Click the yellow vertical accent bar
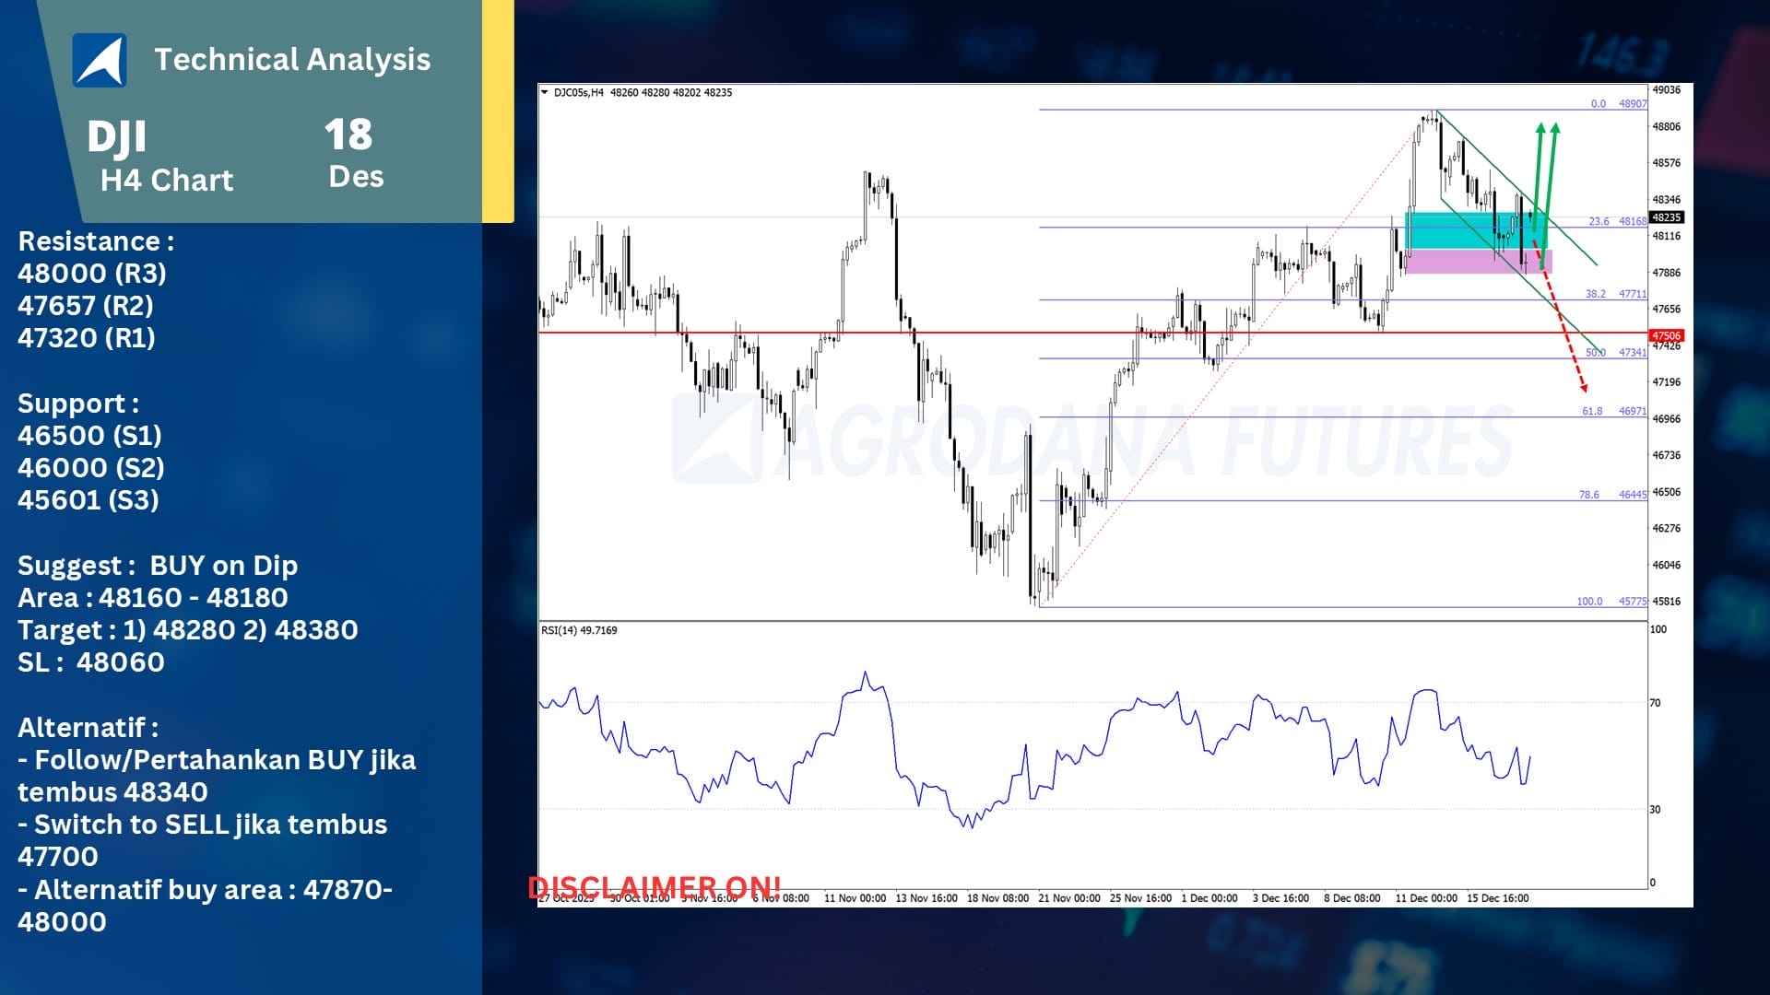The width and height of the screenshot is (1770, 995). pyautogui.click(x=498, y=111)
